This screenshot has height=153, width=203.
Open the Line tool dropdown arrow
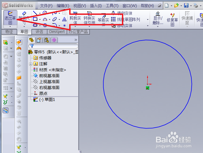(40, 13)
